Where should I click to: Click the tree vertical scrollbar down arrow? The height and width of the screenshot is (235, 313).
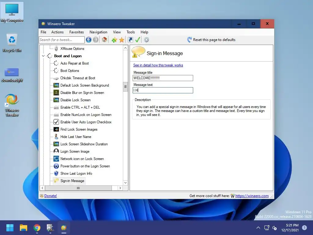pos(125,183)
